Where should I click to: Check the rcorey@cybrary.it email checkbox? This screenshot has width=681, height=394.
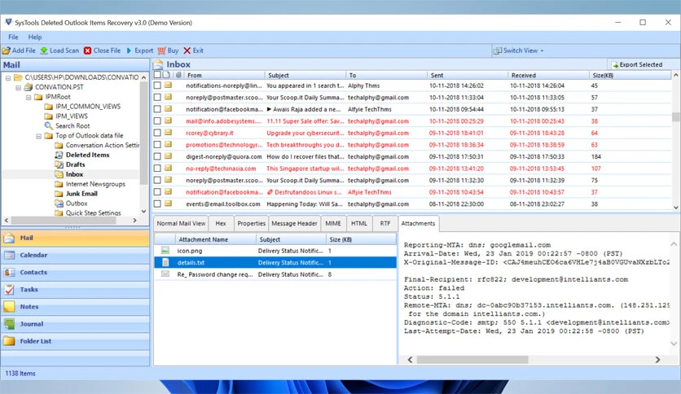(157, 133)
